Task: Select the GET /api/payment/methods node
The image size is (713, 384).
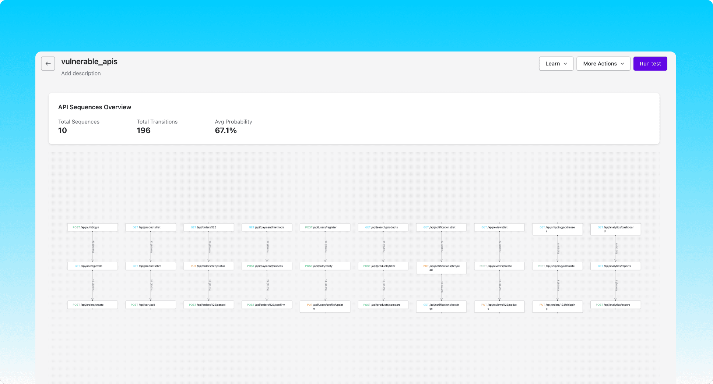Action: pos(267,227)
